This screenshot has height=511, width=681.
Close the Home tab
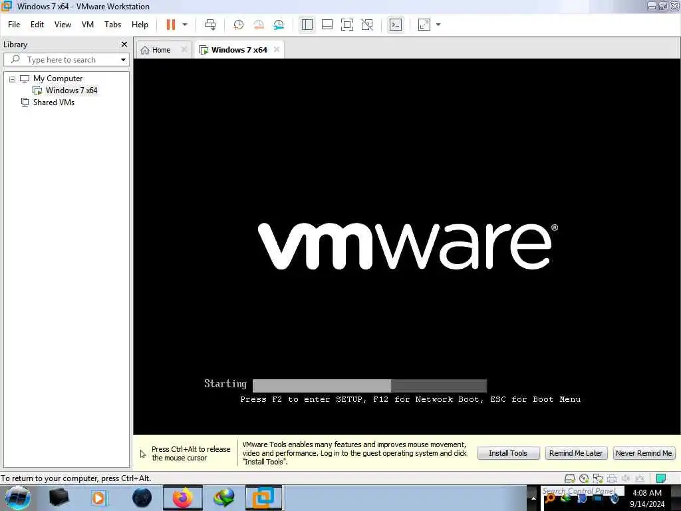coord(184,49)
